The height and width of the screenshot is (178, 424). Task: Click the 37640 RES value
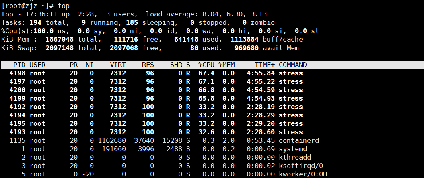[144, 141]
